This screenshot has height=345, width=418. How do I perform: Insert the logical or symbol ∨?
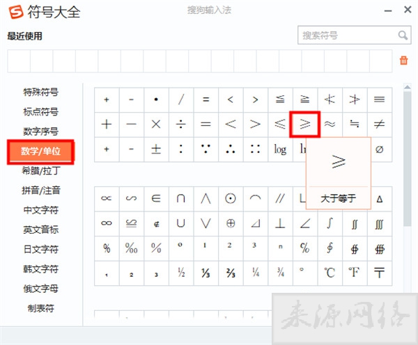coord(206,223)
